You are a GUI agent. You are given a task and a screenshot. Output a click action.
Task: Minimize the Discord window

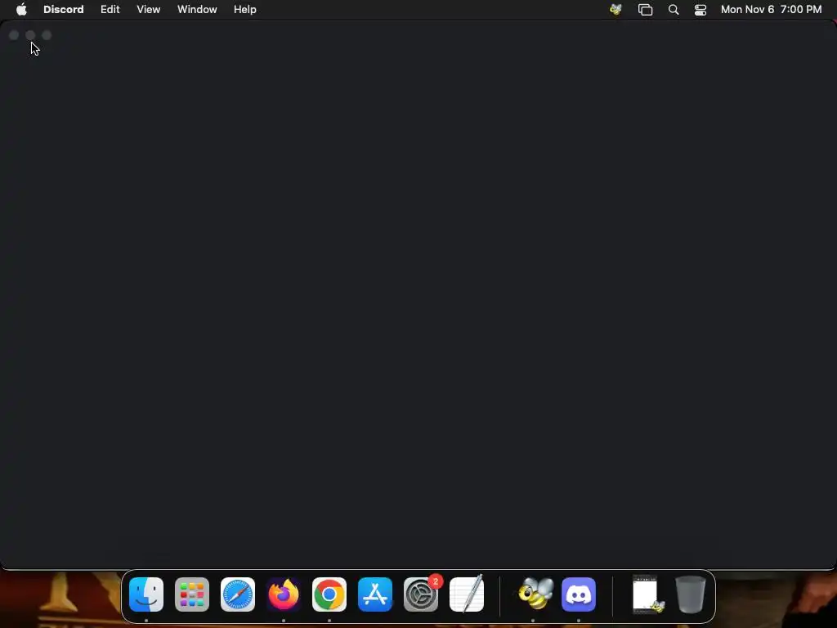30,35
